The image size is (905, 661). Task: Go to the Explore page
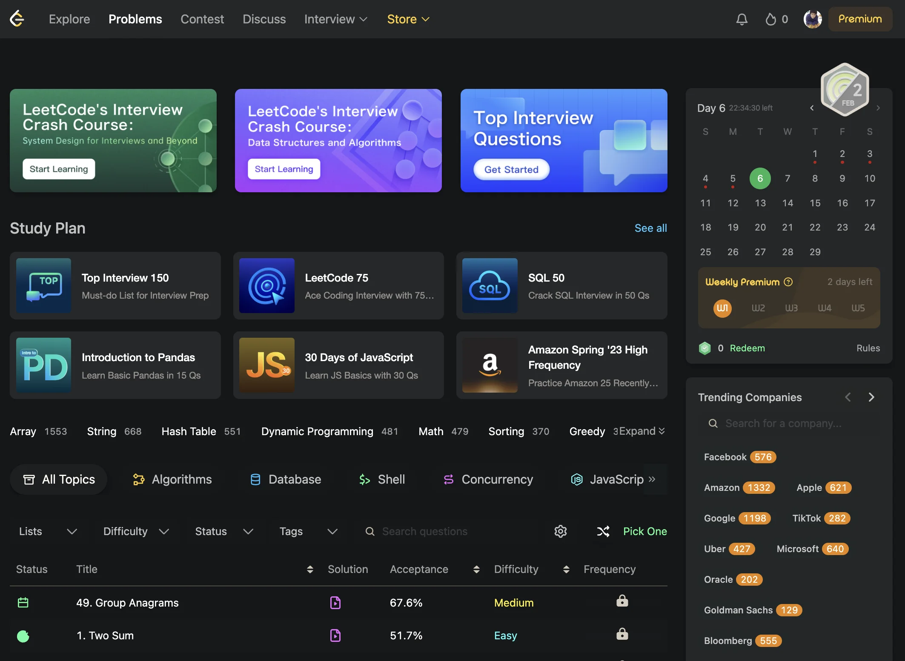(69, 19)
